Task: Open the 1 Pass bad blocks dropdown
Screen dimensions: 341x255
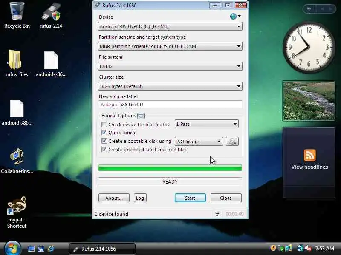Action: (207, 124)
